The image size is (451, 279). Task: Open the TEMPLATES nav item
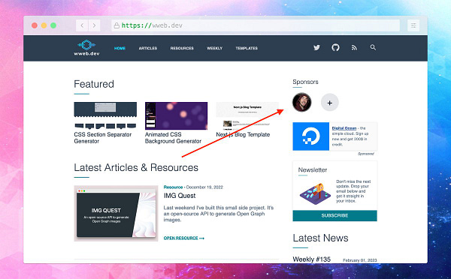(247, 48)
